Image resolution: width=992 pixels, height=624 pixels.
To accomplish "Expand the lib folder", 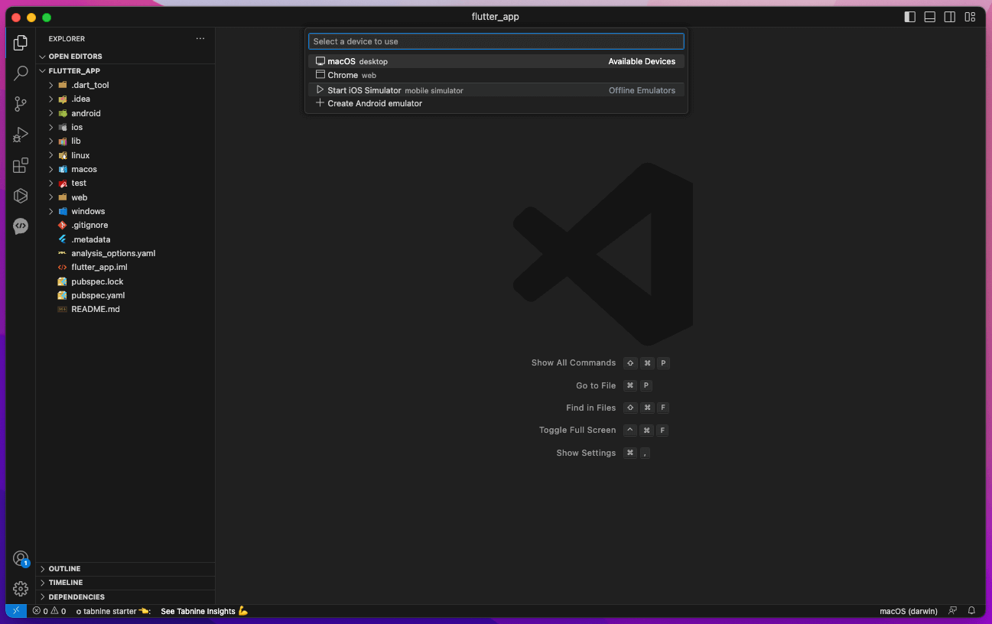I will [x=76, y=141].
